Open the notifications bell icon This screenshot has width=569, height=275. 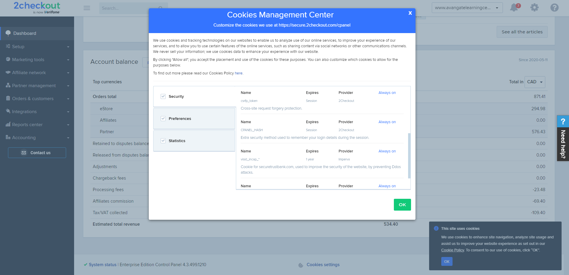(x=514, y=8)
